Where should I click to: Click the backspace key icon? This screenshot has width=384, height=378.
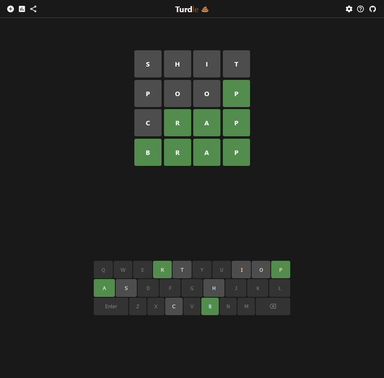(x=273, y=306)
